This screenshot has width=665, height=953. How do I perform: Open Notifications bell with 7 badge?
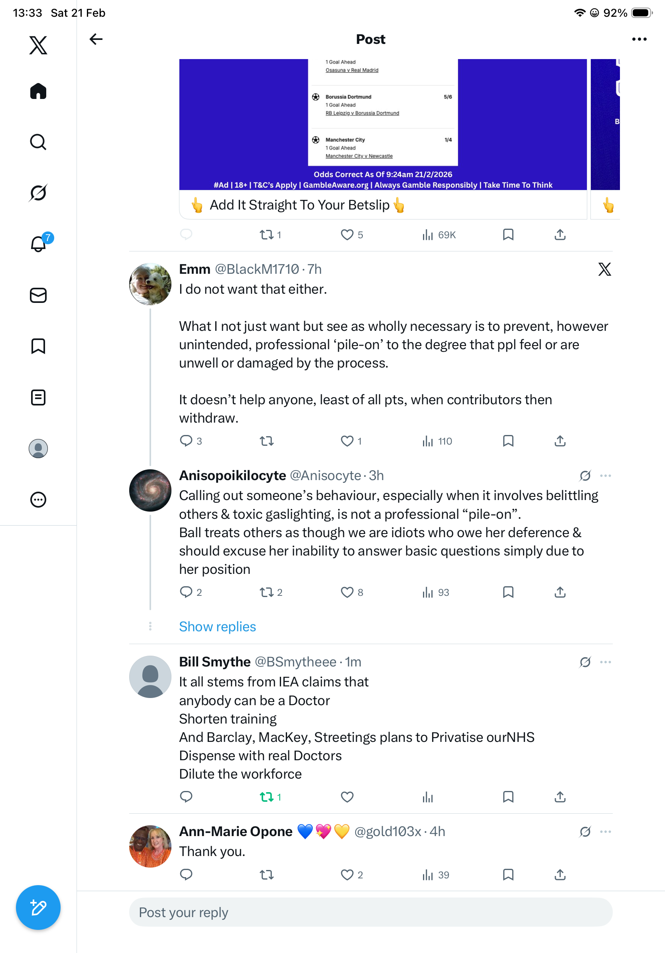[39, 243]
